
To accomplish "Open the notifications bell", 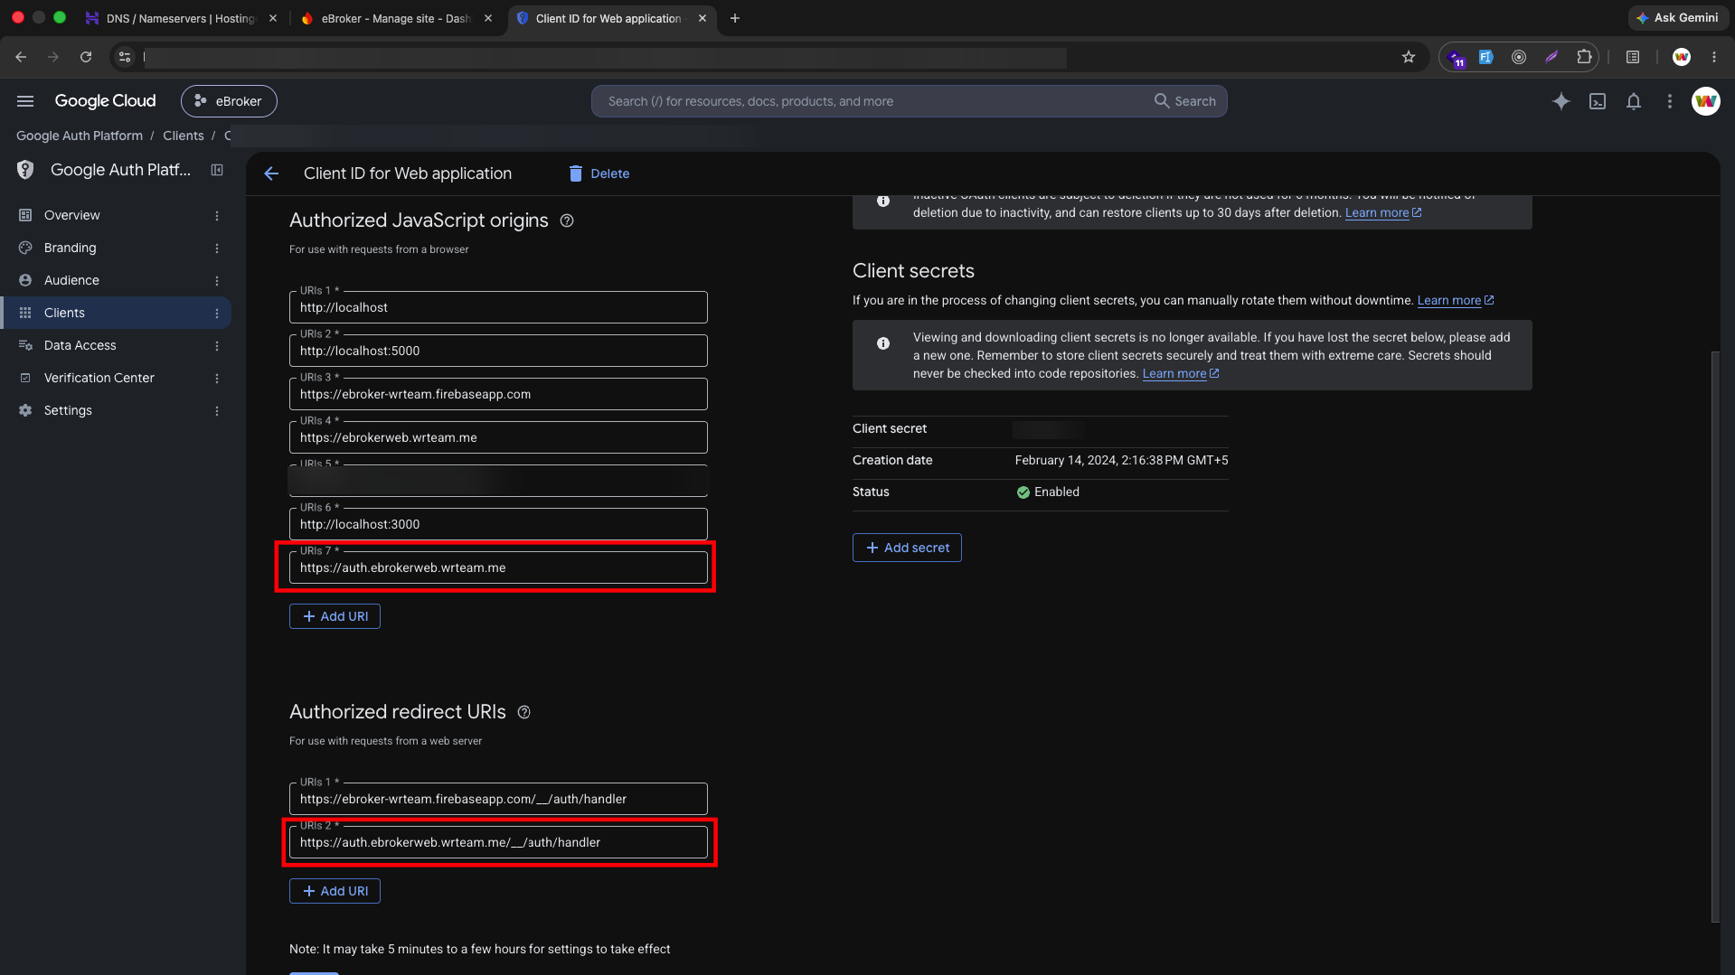I will pos(1634,101).
